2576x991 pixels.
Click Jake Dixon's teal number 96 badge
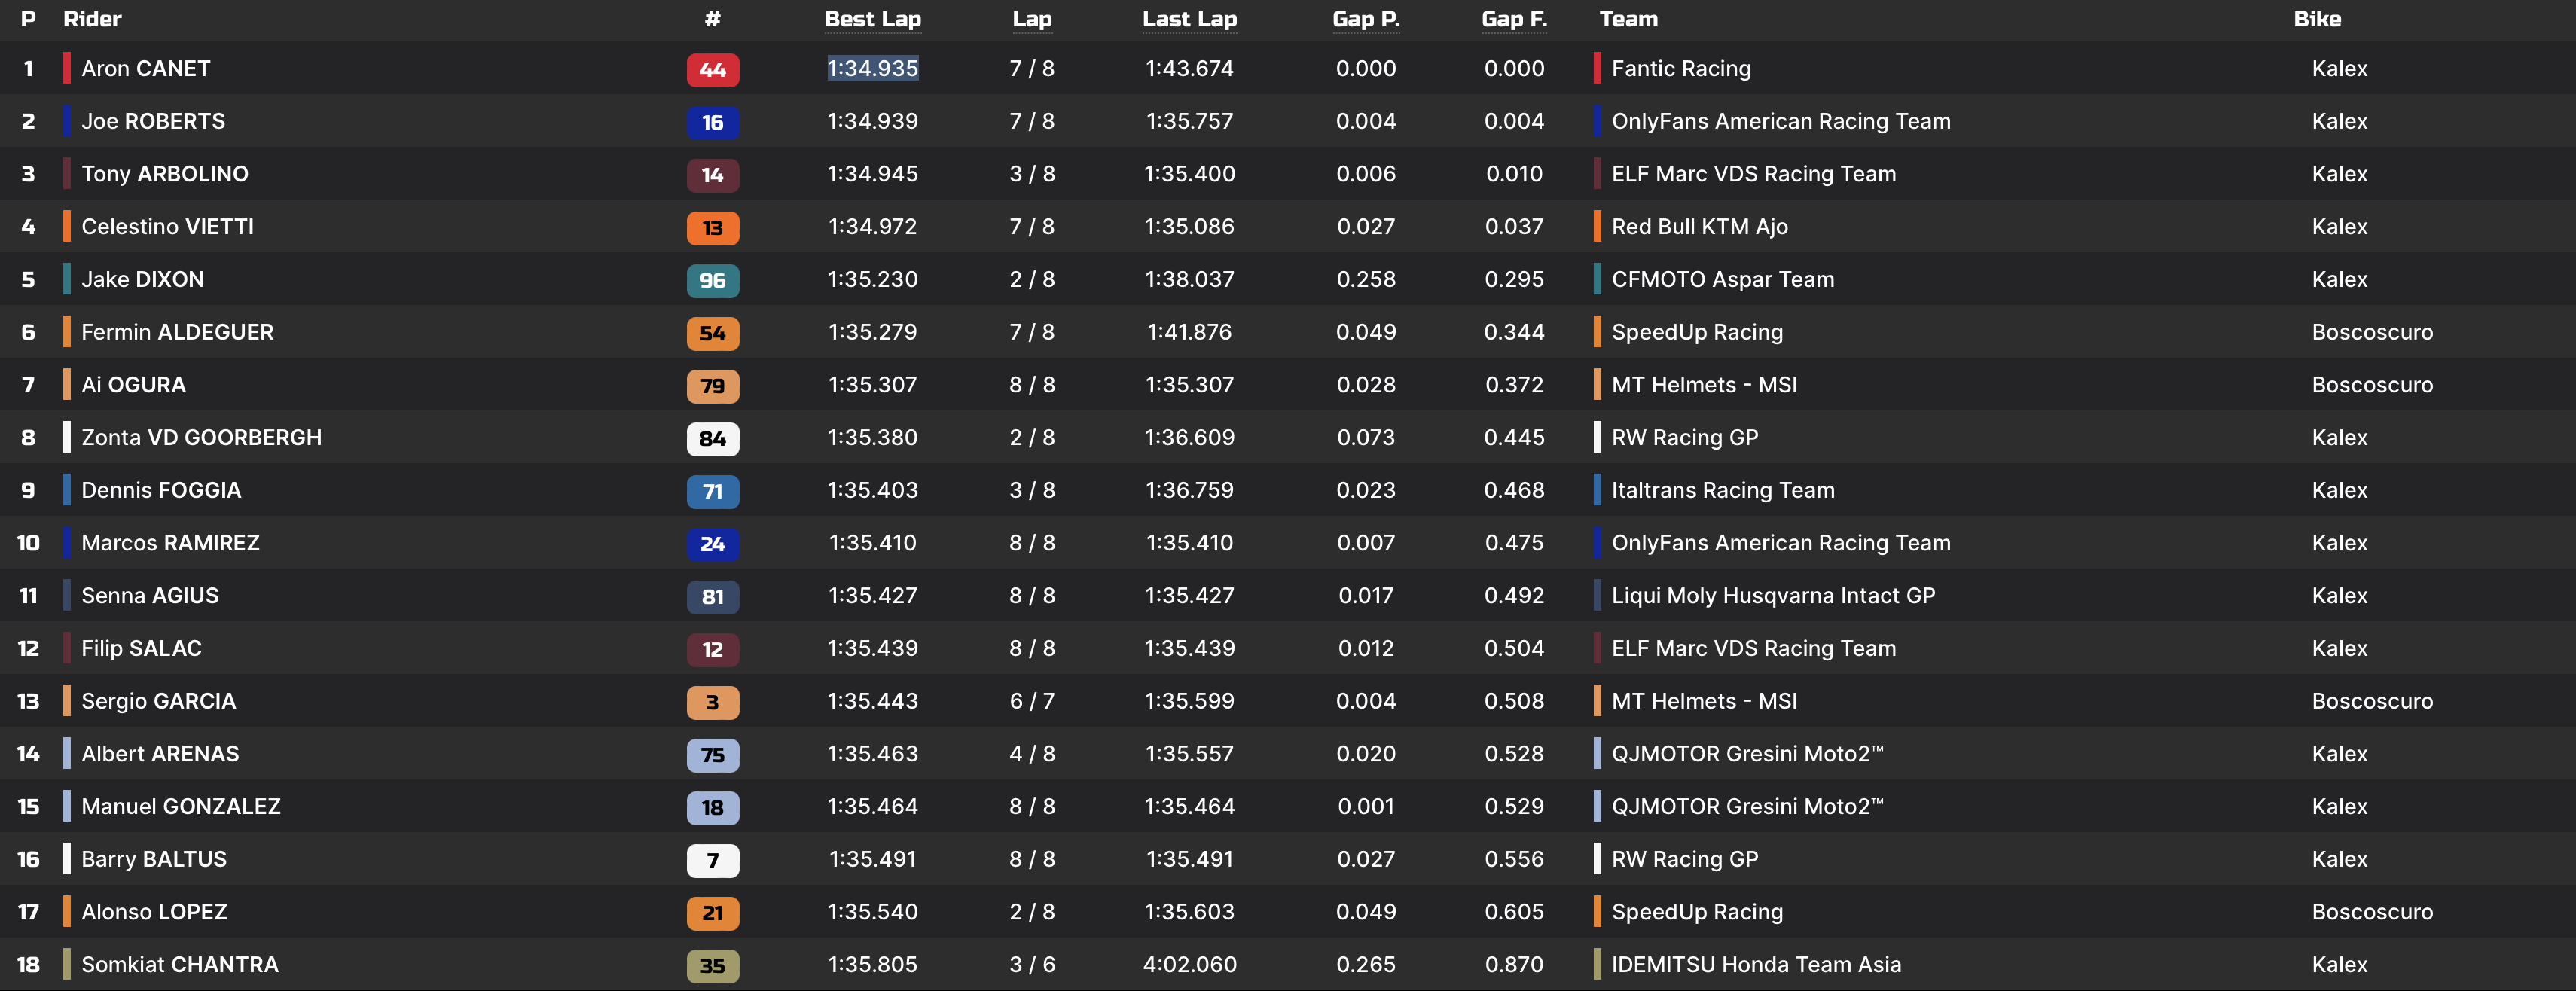(x=712, y=281)
